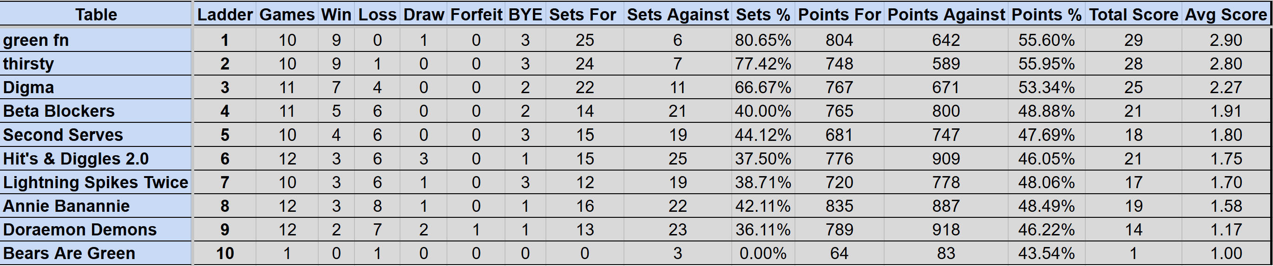Select Lightning Spikes Twice team cell
Viewport: 1273px width, 266px height.
(95, 182)
